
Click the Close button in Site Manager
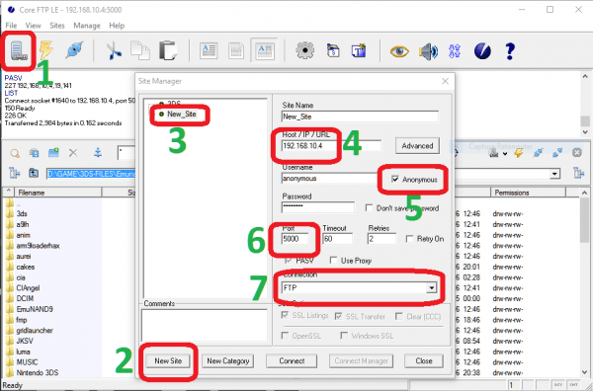click(x=424, y=360)
